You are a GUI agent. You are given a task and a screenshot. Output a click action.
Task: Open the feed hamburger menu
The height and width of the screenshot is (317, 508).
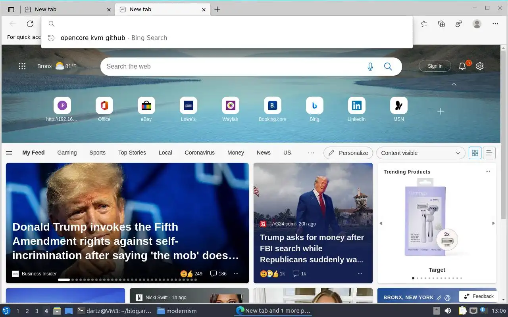[9, 153]
